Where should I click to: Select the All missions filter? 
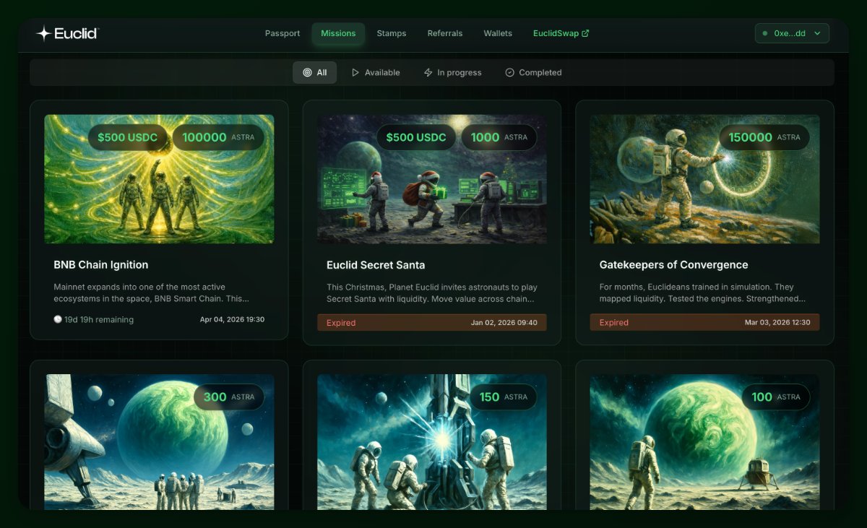315,73
